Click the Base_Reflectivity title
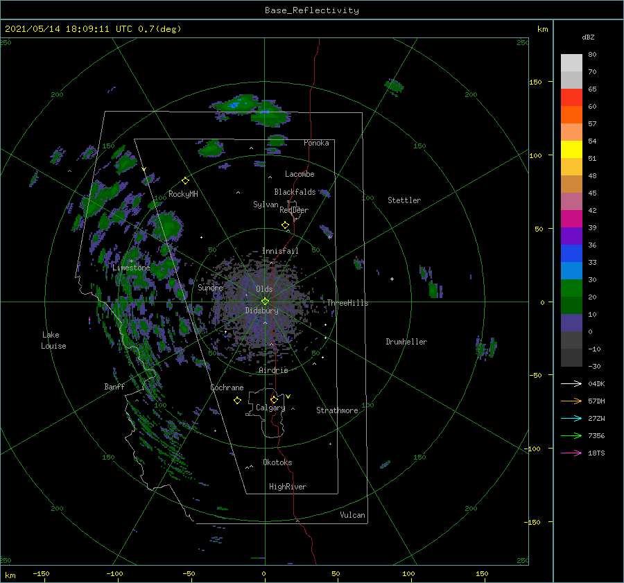 coord(312,10)
